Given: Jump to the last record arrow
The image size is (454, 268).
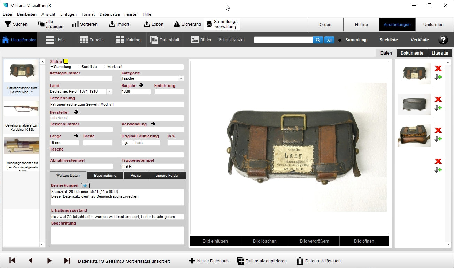Looking at the screenshot, I should 67,261.
